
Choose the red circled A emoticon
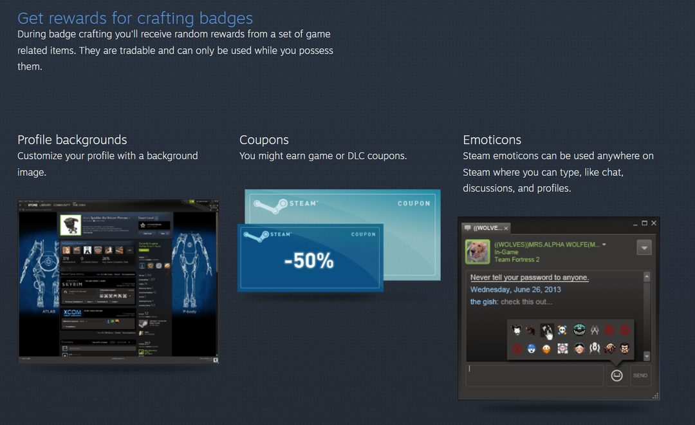(x=609, y=330)
